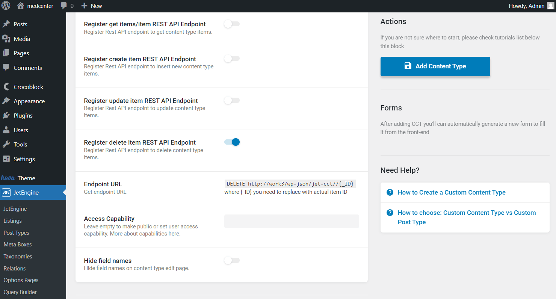Screen dimensions: 556x299
Task: Disable Register delete item endpoint toggle
Action: 232,142
